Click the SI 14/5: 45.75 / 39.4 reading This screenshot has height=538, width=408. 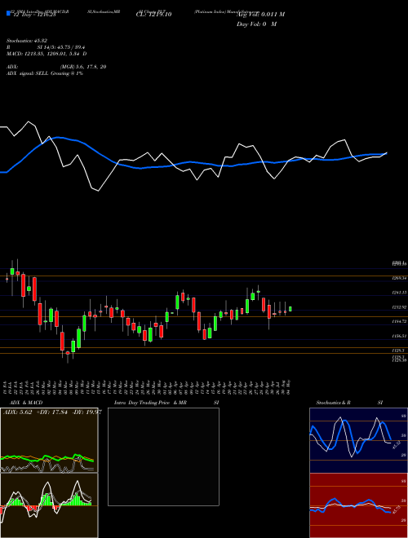(x=61, y=47)
